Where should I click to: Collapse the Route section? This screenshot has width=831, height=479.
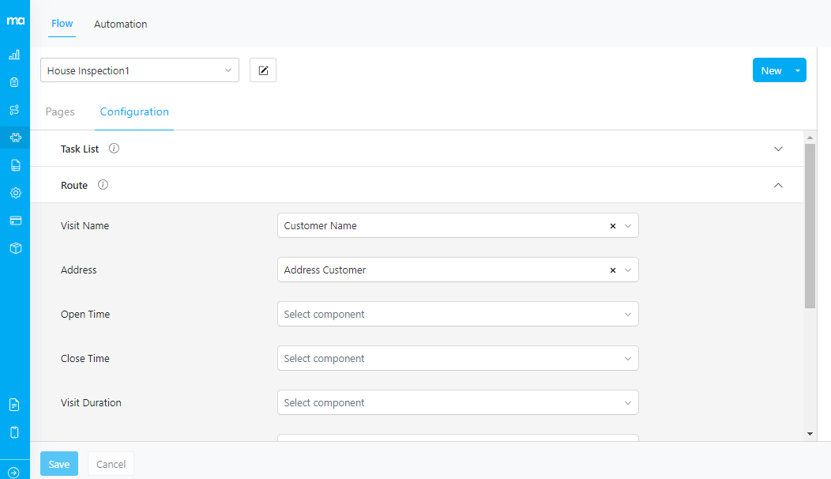point(778,184)
